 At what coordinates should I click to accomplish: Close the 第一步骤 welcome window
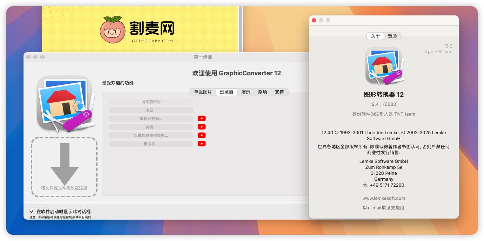28,57
